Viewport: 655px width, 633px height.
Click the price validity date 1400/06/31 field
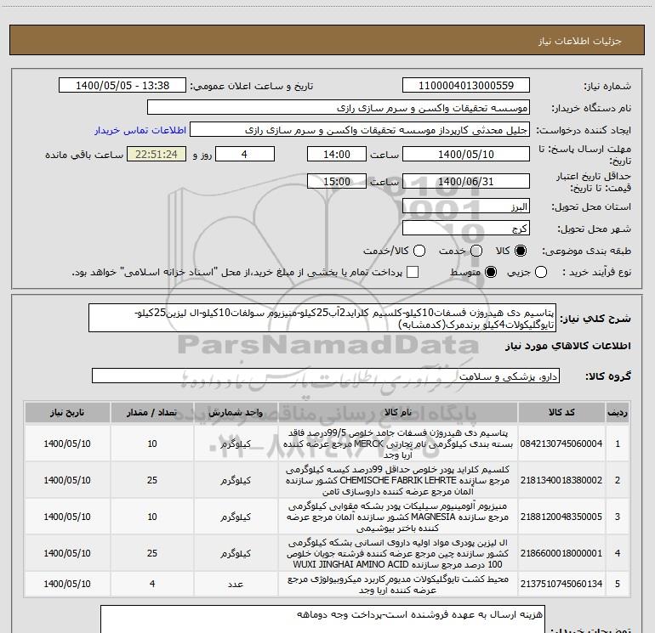tap(466, 181)
